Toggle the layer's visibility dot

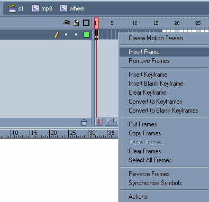(66, 34)
